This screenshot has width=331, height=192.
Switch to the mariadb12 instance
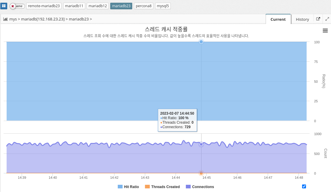click(x=98, y=6)
